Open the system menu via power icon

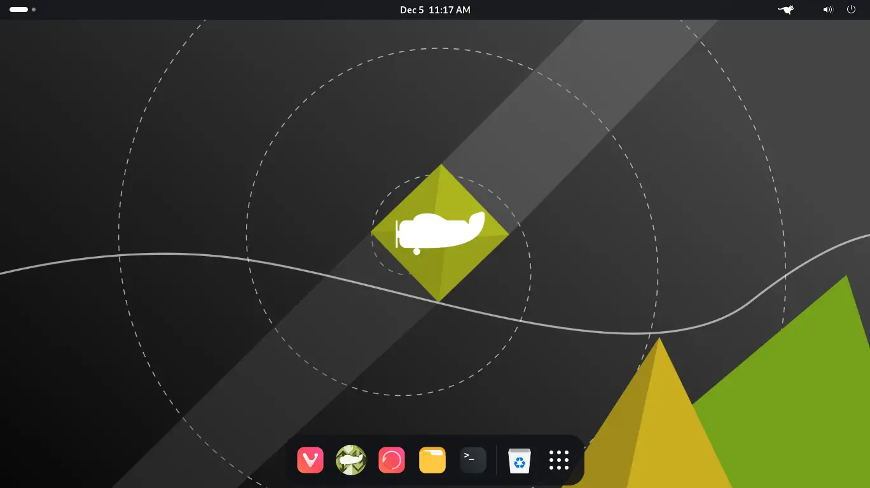pos(851,10)
